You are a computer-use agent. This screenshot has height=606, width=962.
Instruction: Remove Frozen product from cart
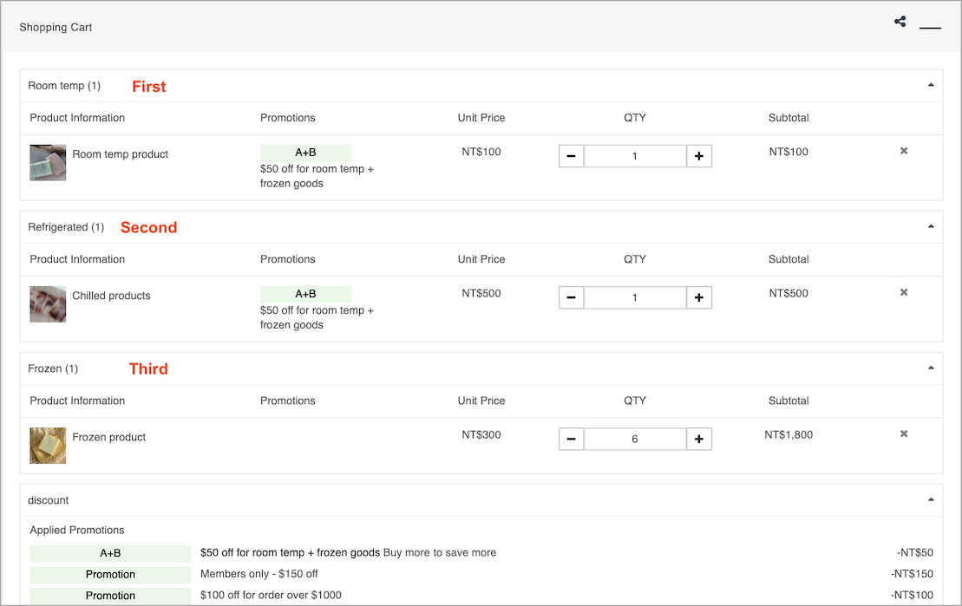tap(904, 434)
